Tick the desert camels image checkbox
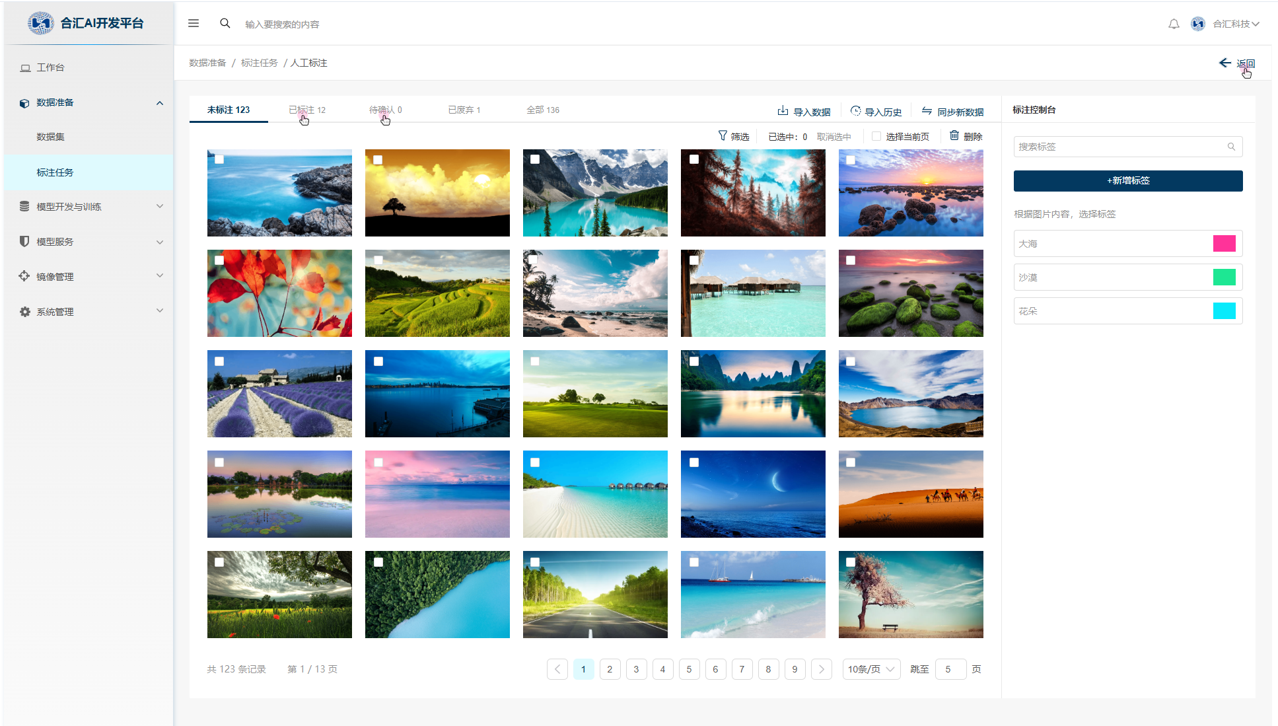The height and width of the screenshot is (726, 1278). click(851, 462)
